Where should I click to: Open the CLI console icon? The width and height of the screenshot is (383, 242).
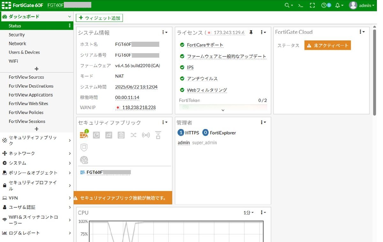point(300,5)
